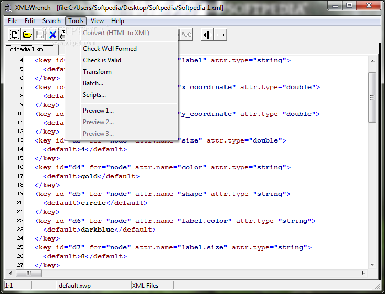Click the Open file folder icon
The height and width of the screenshot is (294, 385).
[27, 35]
